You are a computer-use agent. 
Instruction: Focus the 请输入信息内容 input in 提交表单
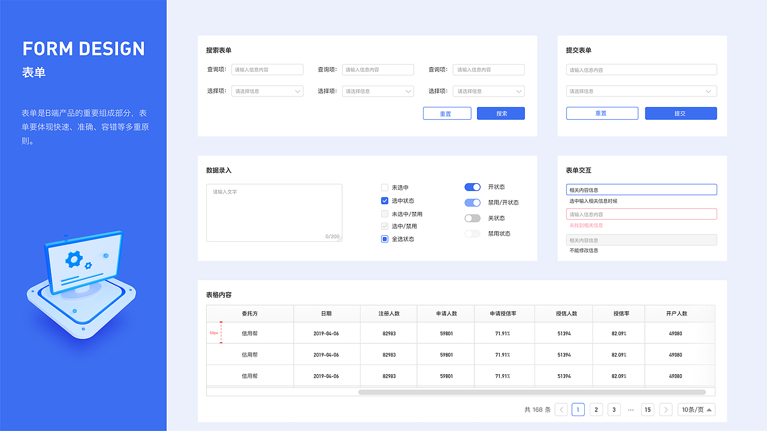[x=641, y=69]
